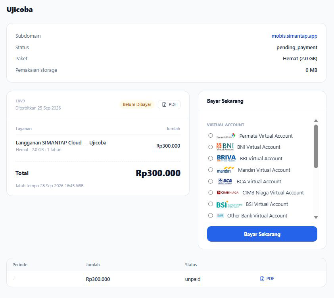The height and width of the screenshot is (298, 334).
Task: Select Mandiri Virtual Account radio button
Action: coord(211,170)
